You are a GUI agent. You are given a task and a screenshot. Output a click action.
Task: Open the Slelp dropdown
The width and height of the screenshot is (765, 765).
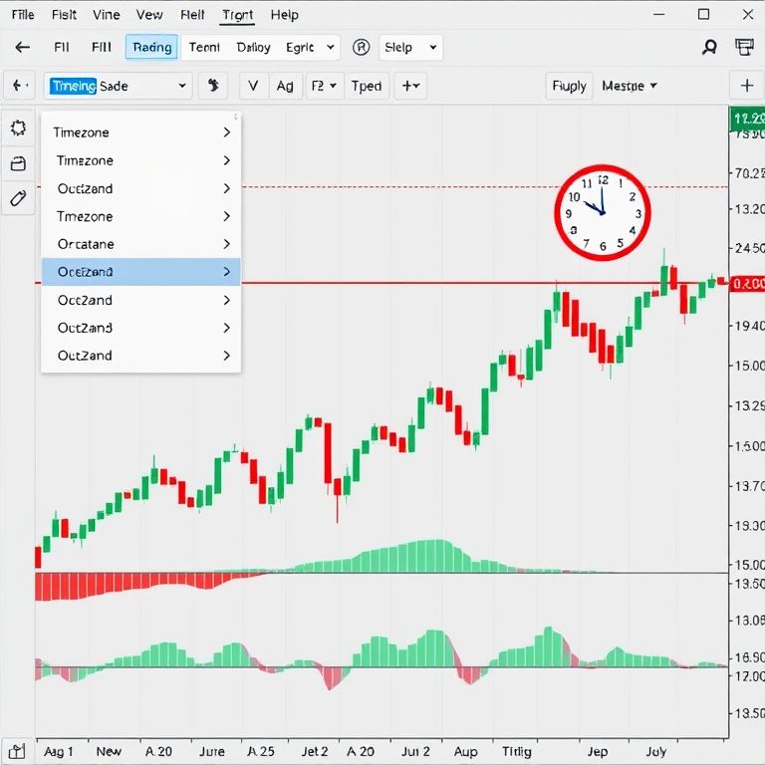coord(410,47)
